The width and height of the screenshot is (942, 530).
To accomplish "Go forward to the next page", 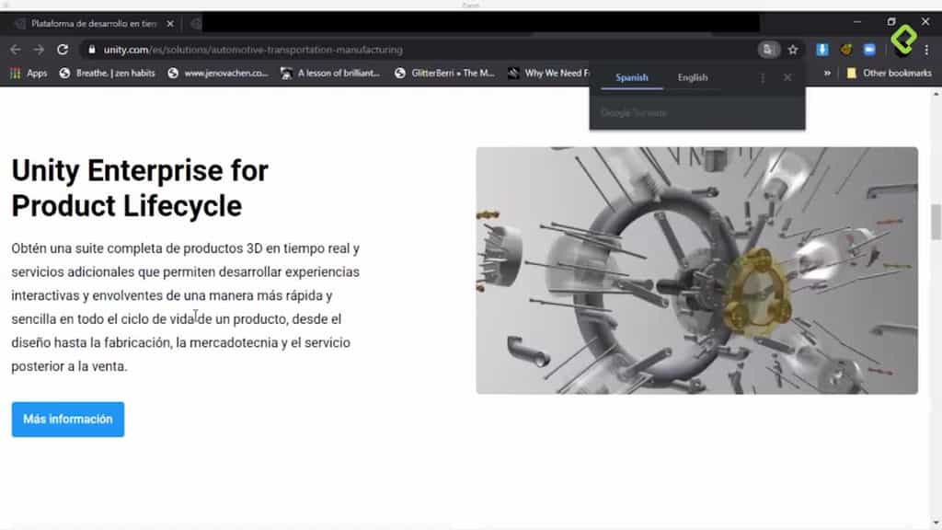I will pyautogui.click(x=39, y=50).
